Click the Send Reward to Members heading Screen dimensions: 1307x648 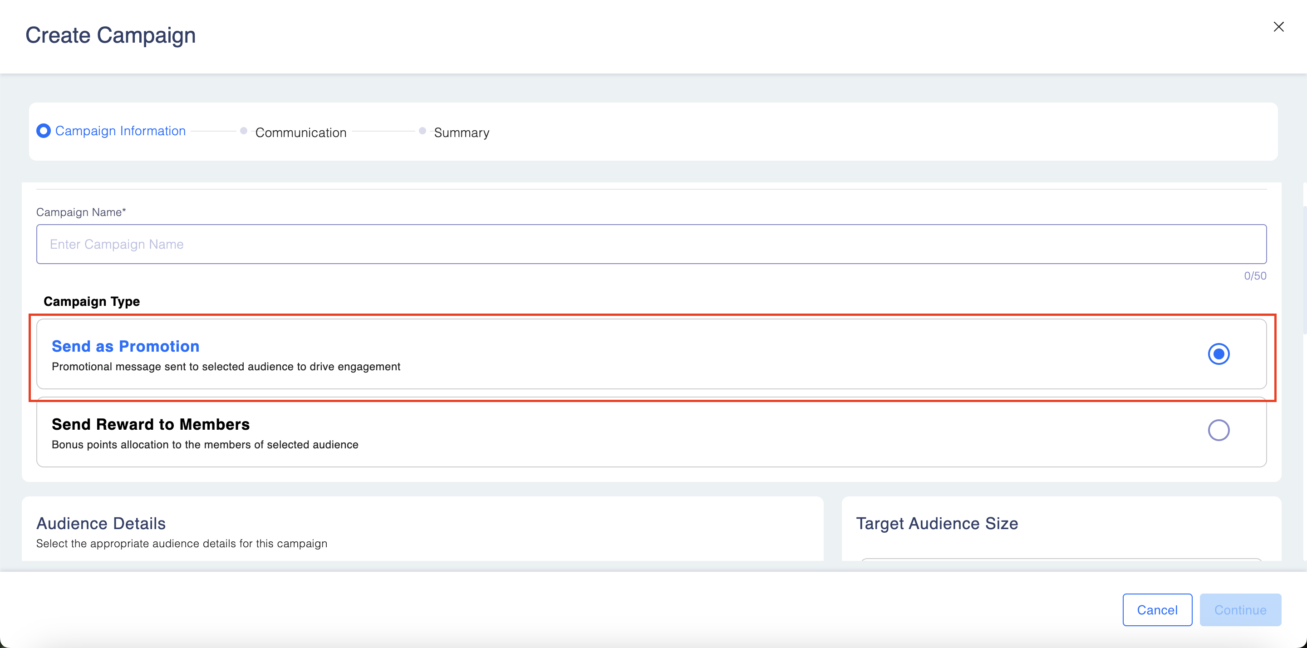(x=151, y=424)
